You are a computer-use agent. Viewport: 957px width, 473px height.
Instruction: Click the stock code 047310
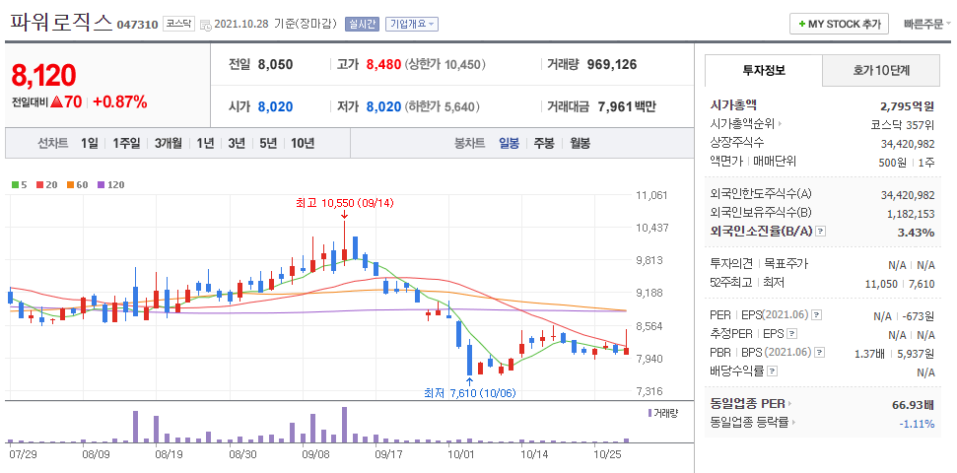[x=137, y=25]
